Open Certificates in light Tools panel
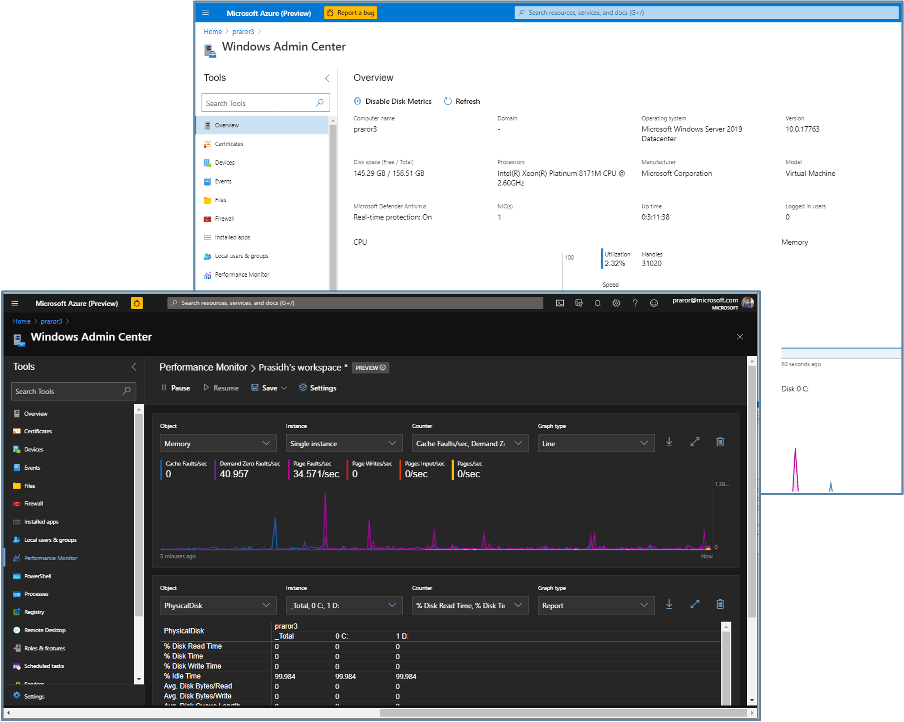The height and width of the screenshot is (722, 904). (x=229, y=144)
